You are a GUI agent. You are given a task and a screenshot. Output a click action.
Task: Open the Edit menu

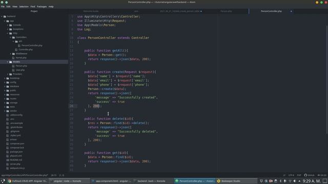pyautogui.click(x=8, y=7)
